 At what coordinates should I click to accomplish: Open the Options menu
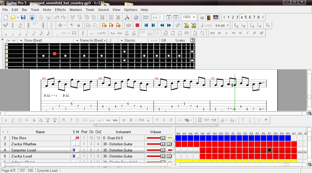[130, 10]
